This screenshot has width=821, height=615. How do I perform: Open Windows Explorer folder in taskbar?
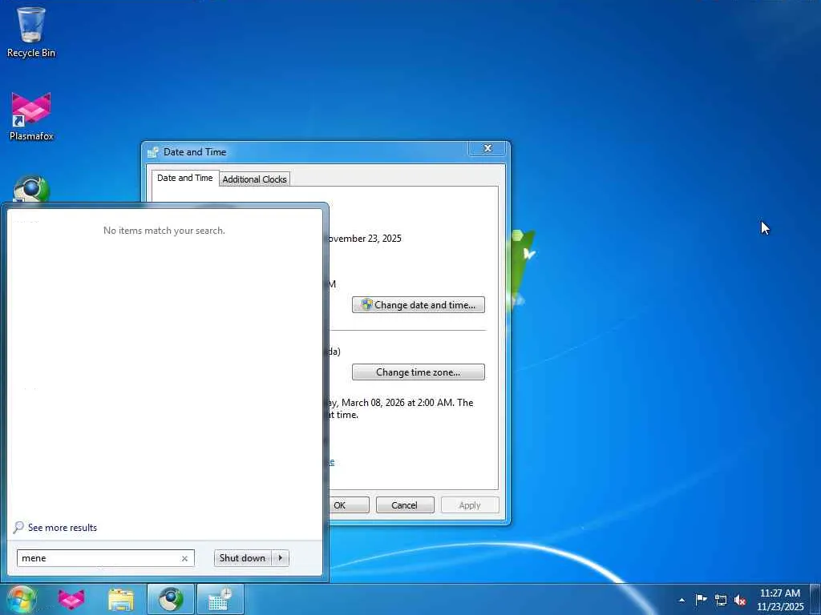click(121, 599)
